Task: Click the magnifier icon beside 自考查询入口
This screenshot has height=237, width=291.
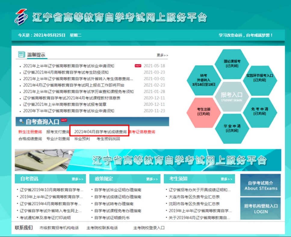Action: [22, 121]
